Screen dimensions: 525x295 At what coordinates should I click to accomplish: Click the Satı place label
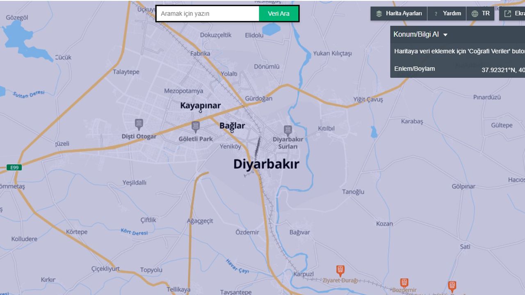tap(465, 247)
